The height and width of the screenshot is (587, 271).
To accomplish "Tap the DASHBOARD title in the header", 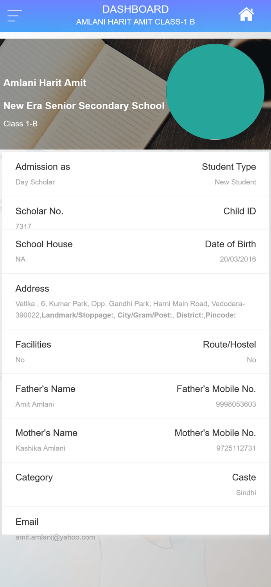I will tap(135, 9).
